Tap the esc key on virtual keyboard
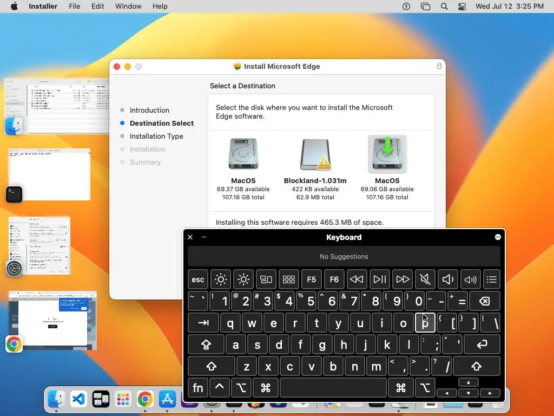This screenshot has height=416, width=554. [x=198, y=279]
